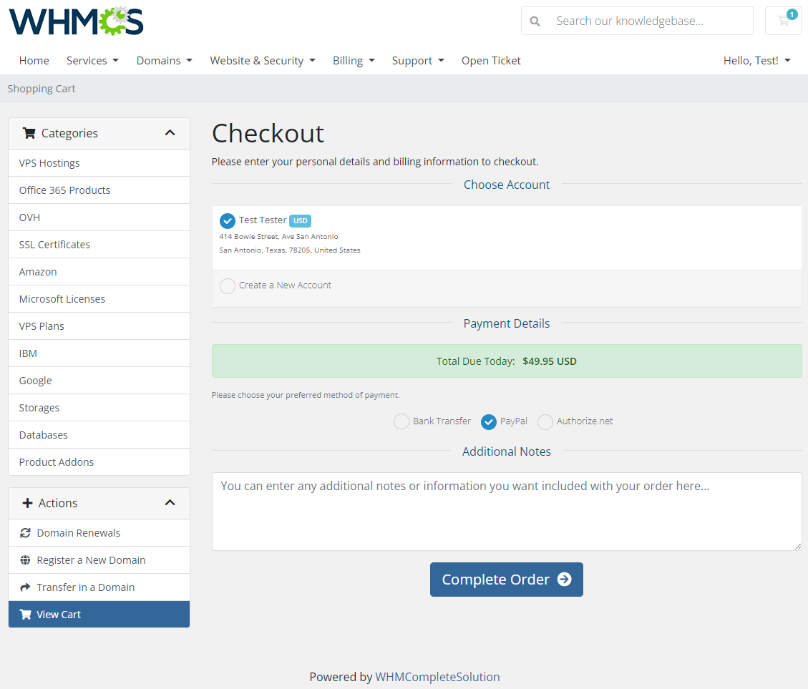Click the Actions plus icon
The image size is (808, 689).
coord(29,503)
